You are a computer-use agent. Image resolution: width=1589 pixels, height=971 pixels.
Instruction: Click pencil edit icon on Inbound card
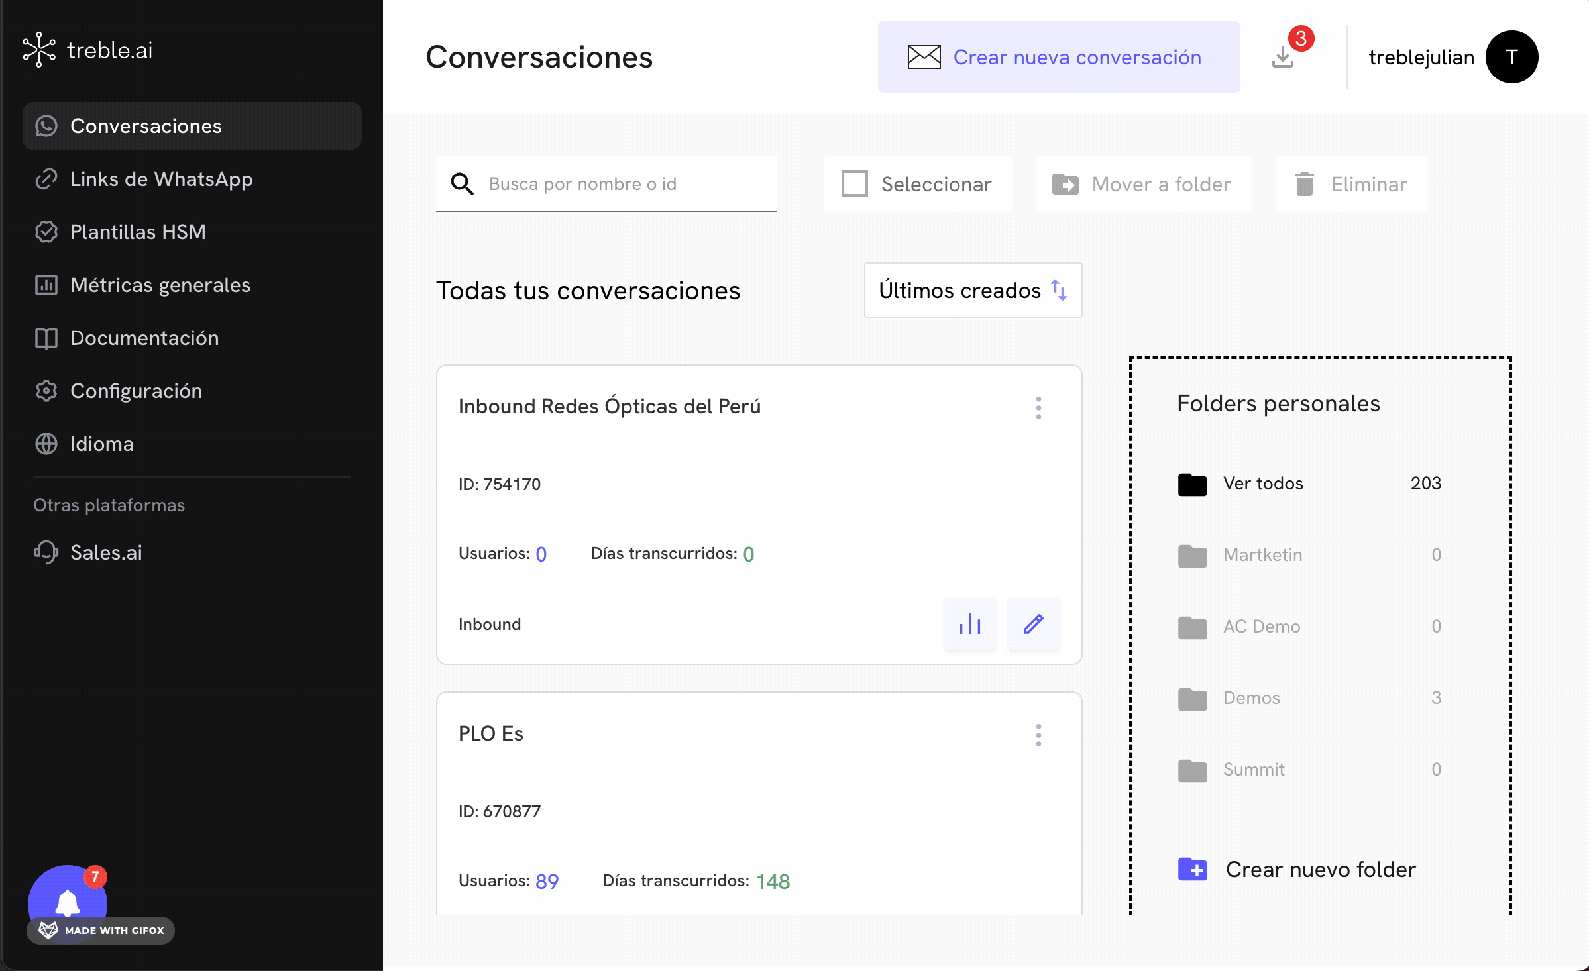click(1033, 624)
